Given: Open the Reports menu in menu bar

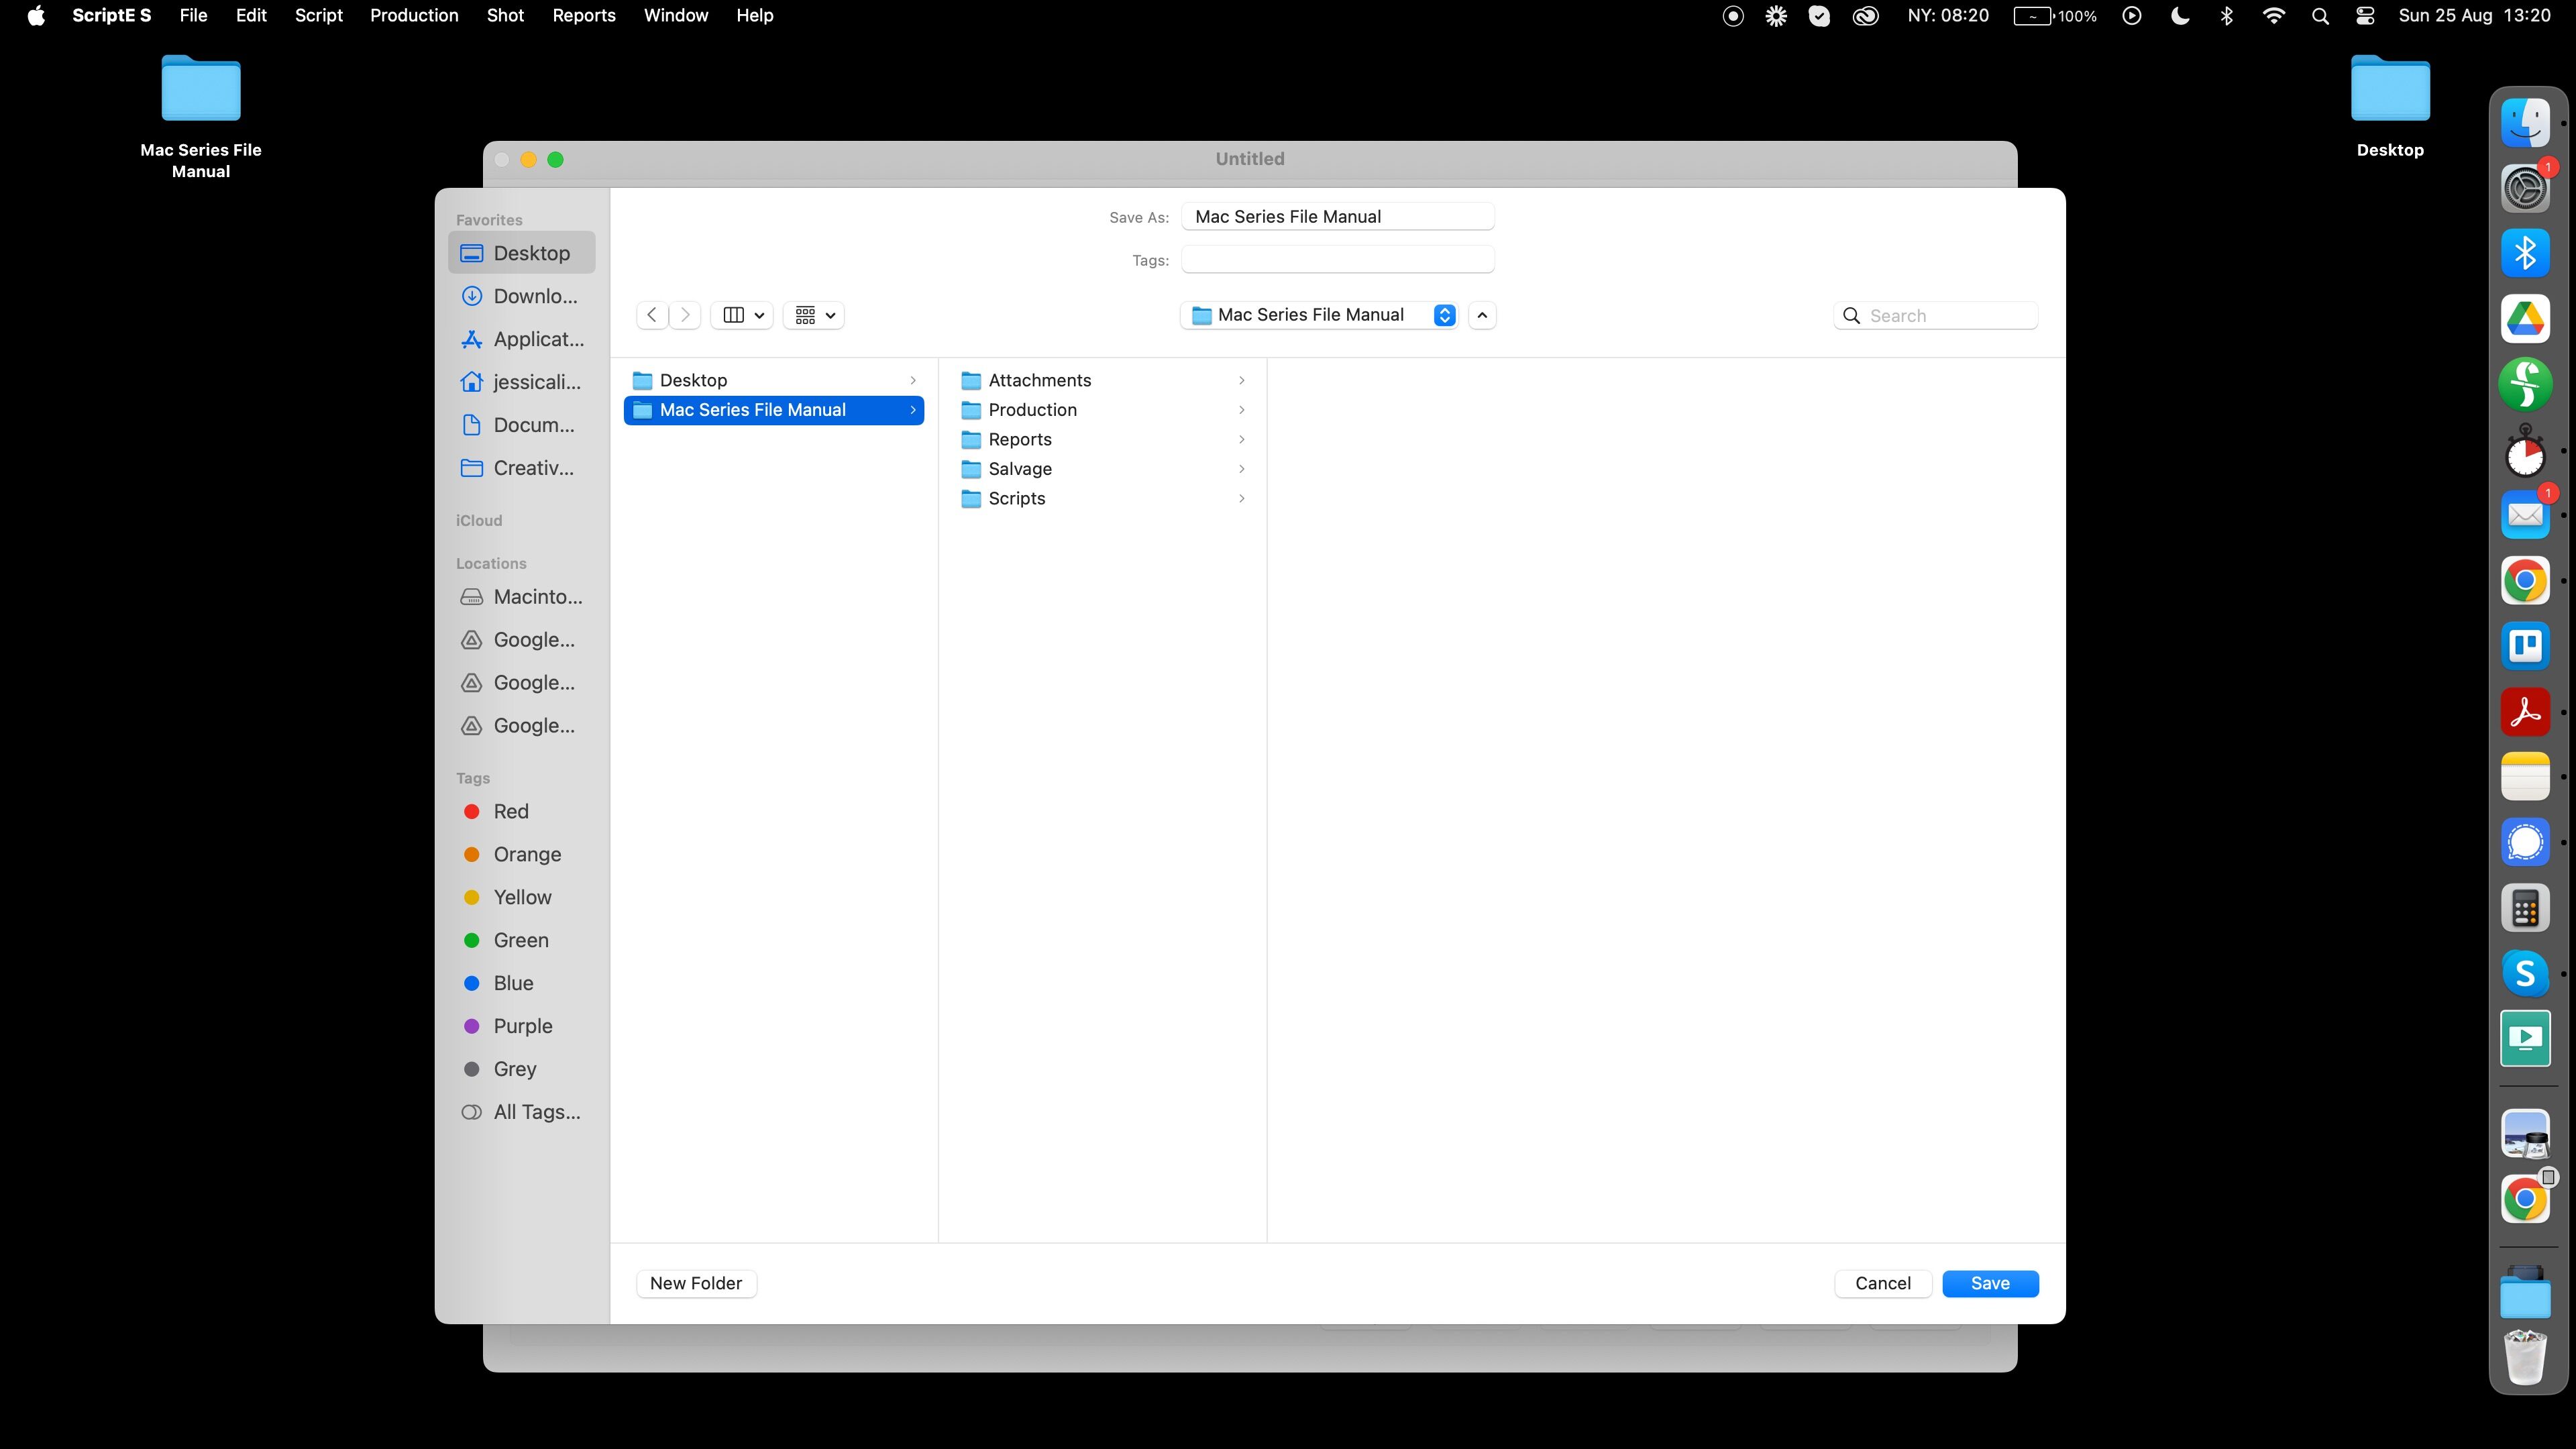Looking at the screenshot, I should point(584,15).
